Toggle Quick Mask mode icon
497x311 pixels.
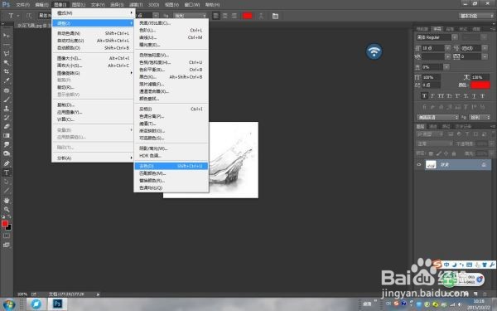coord(7,236)
